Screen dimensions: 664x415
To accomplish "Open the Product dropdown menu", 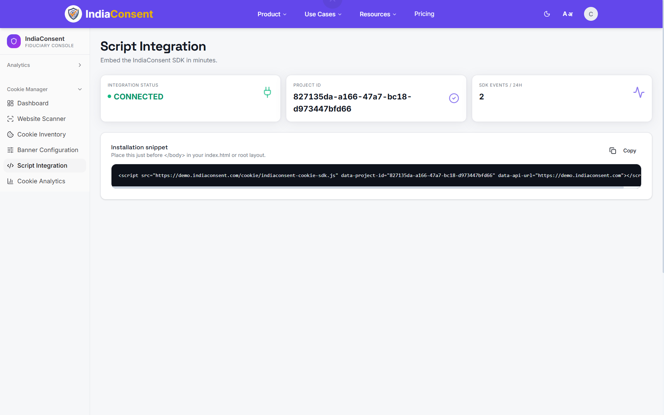I will 272,14.
